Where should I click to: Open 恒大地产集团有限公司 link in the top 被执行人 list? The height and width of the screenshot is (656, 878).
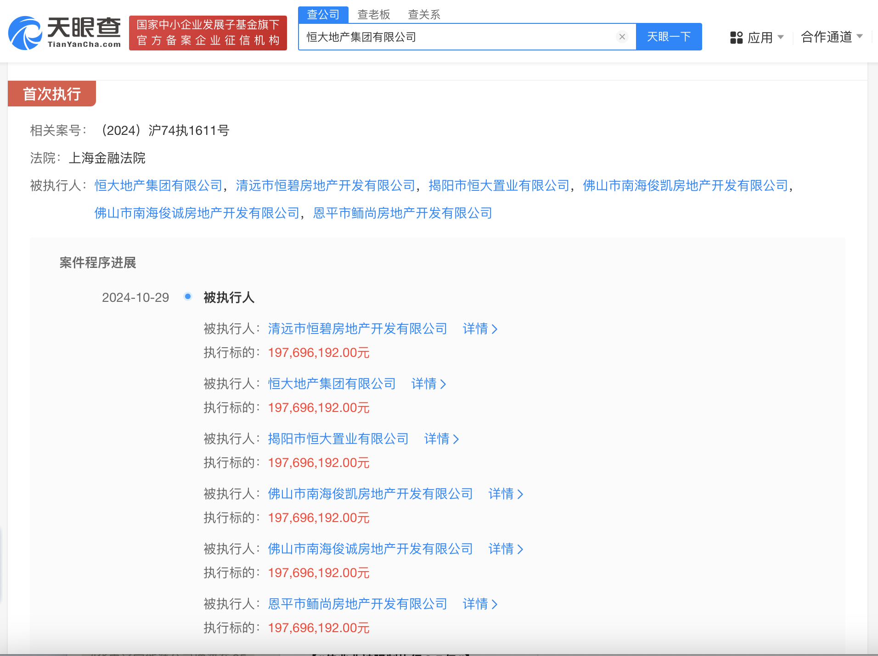pyautogui.click(x=158, y=185)
